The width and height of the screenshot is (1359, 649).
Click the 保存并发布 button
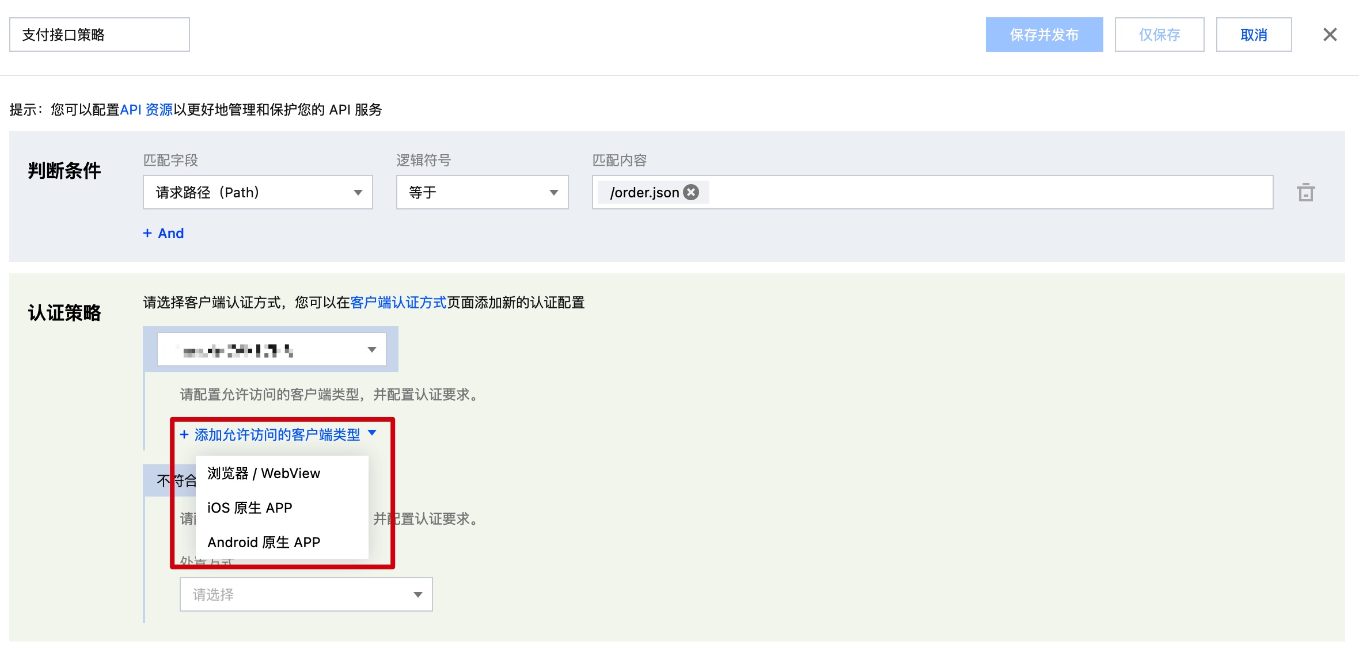tap(1044, 35)
